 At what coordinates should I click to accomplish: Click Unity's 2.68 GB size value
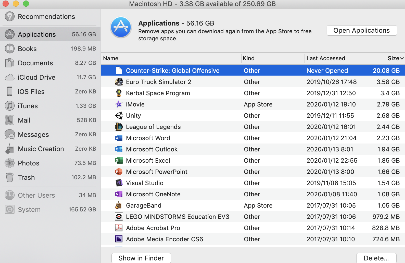[x=388, y=115]
